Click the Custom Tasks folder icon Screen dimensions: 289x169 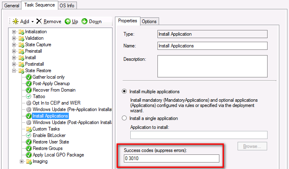(x=29, y=129)
